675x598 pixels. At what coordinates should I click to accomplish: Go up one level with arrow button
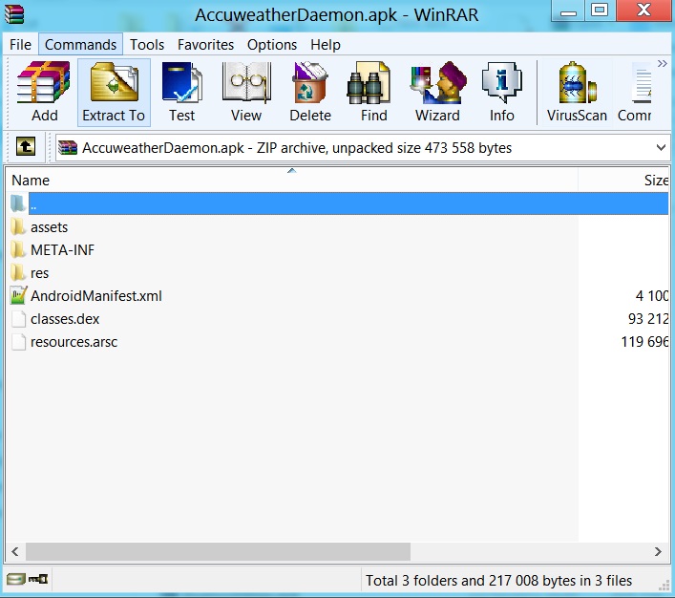tap(26, 146)
